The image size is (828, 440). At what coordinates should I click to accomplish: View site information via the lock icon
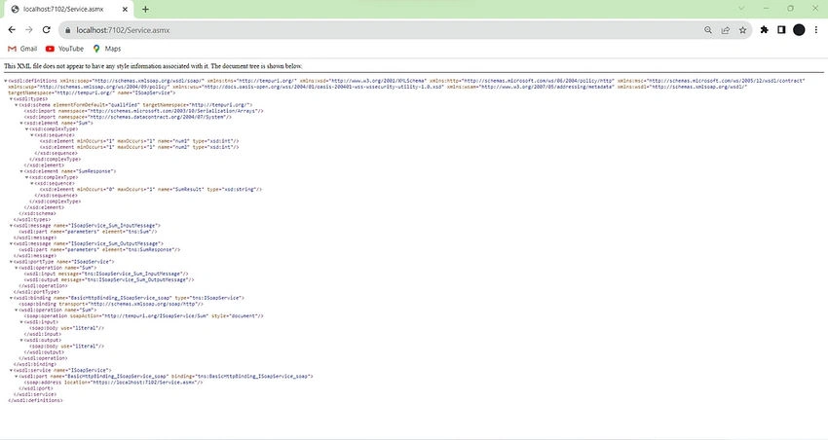click(x=67, y=30)
